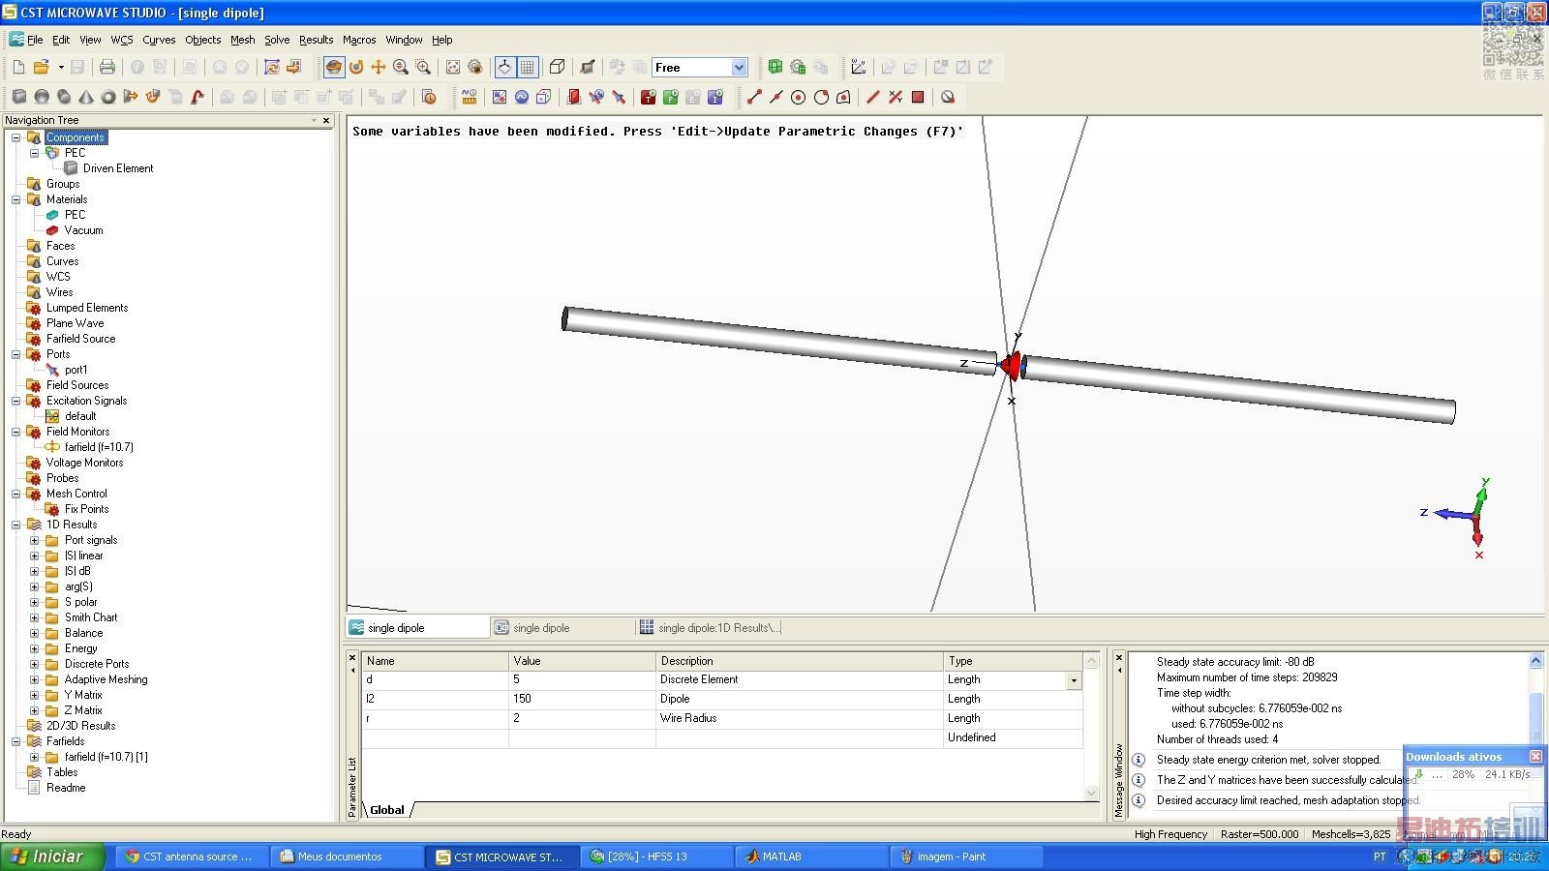Open the Macros menu
This screenshot has height=871, width=1549.
(x=358, y=40)
